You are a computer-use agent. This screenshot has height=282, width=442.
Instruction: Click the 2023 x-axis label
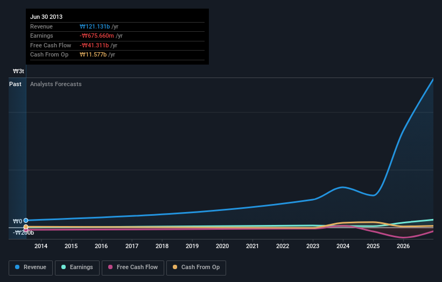313,246
